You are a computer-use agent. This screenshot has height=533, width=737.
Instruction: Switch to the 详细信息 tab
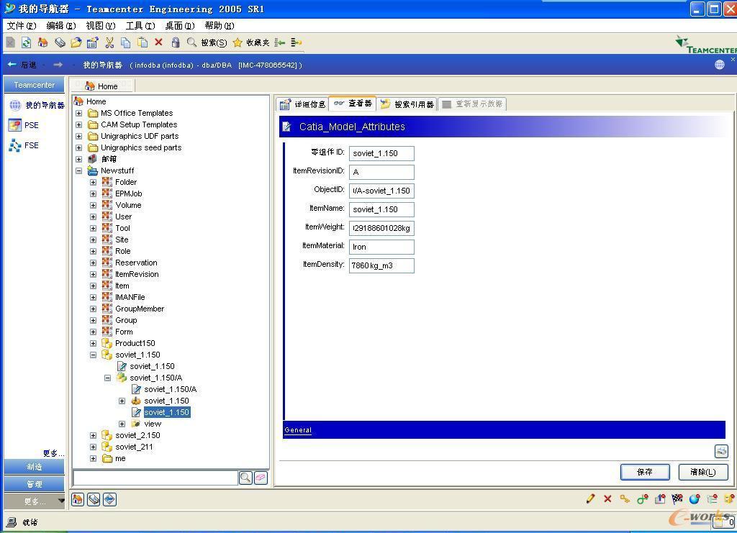[303, 104]
